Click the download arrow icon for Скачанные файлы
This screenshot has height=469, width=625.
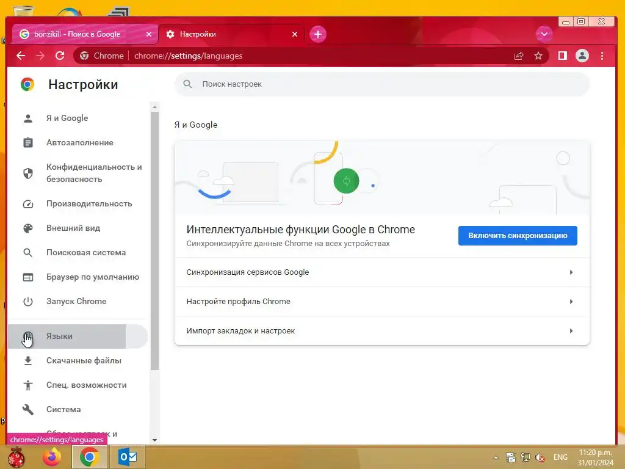click(28, 360)
